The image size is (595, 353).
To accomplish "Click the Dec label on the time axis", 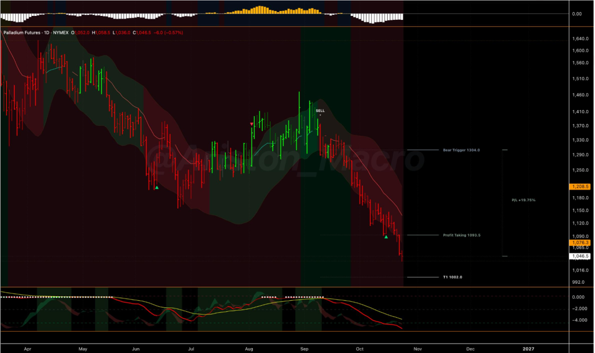I will [470, 349].
